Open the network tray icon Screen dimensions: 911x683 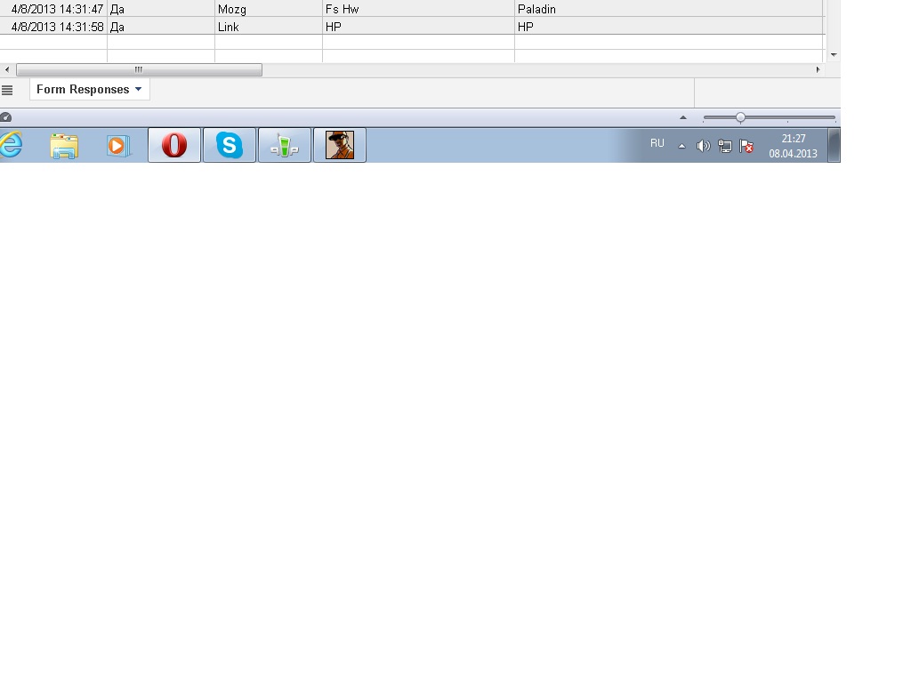pyautogui.click(x=724, y=146)
